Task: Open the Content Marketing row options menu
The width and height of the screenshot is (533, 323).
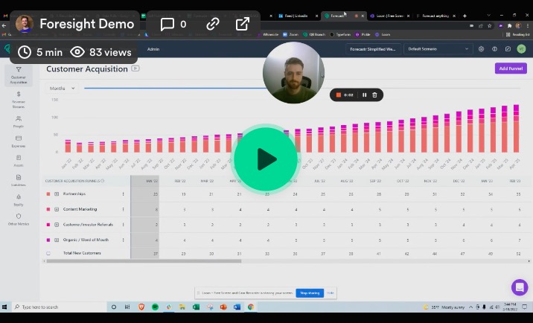Action: pos(123,209)
